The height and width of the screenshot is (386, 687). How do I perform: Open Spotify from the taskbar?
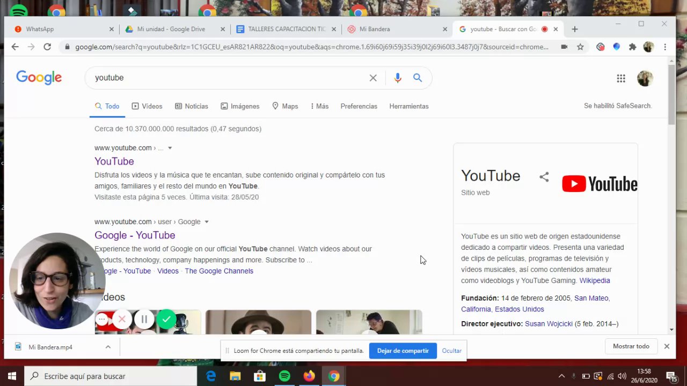pos(284,376)
